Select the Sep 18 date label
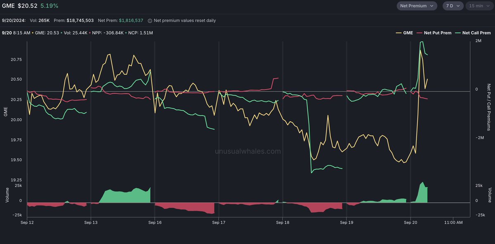This screenshot has width=495, height=244. [x=283, y=223]
